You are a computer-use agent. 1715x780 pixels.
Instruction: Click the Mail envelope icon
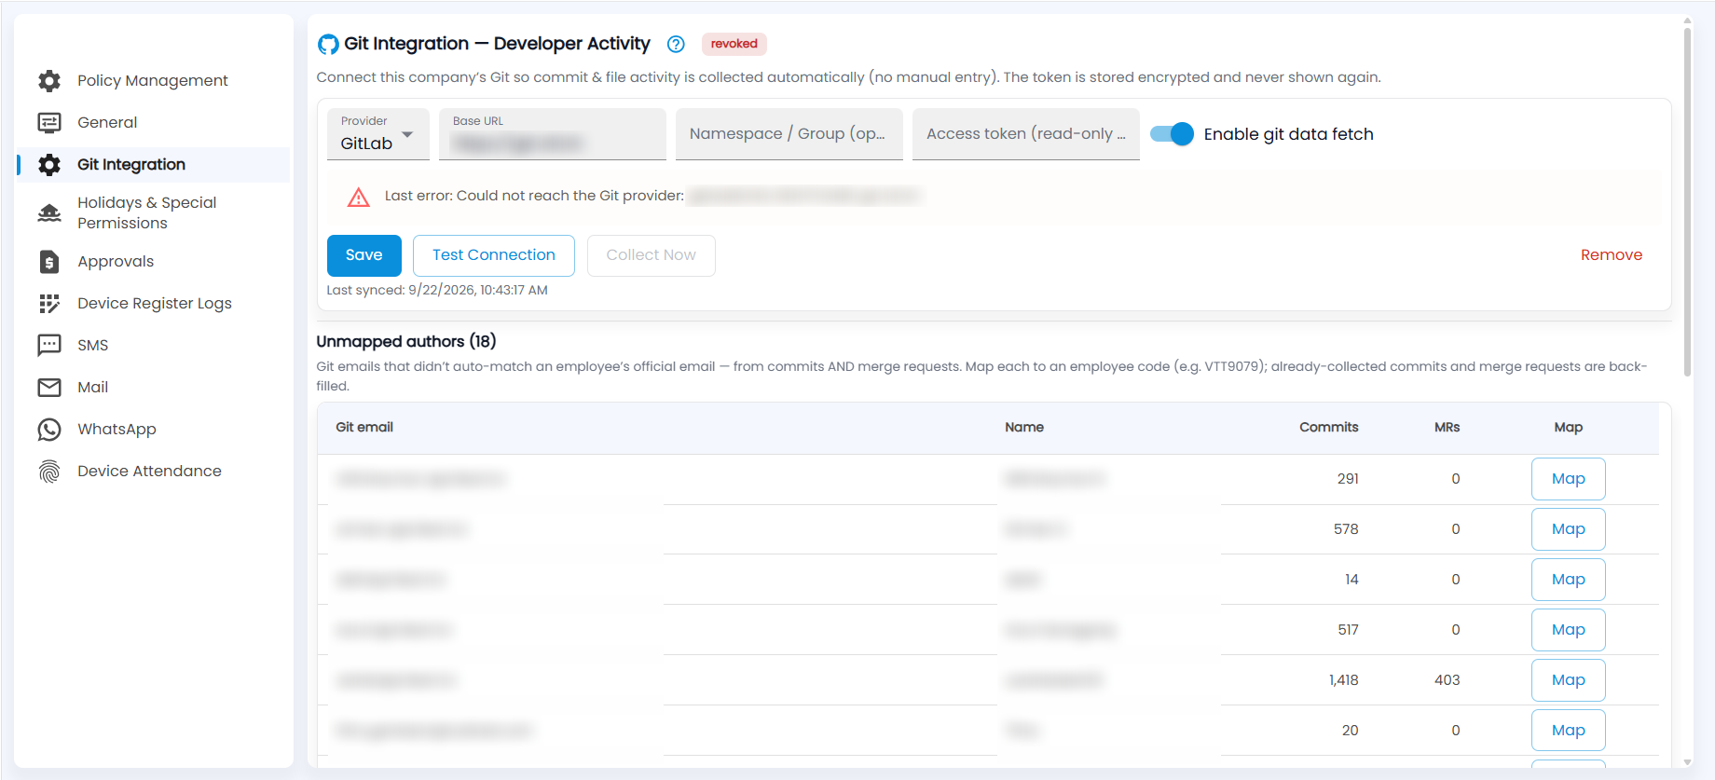(49, 388)
